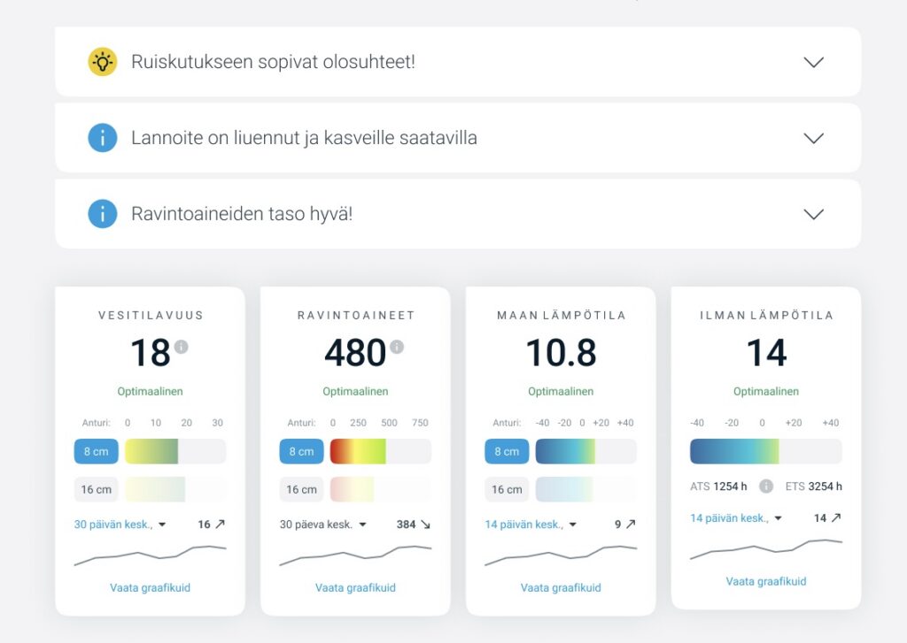This screenshot has width=907, height=643.
Task: Select the 16 cm sensor in Ravintoaineet card
Action: [301, 489]
